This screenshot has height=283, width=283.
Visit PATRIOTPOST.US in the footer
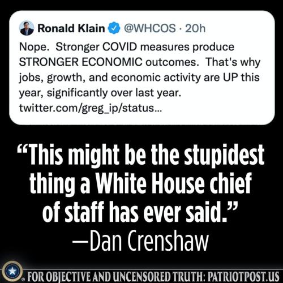(243, 276)
